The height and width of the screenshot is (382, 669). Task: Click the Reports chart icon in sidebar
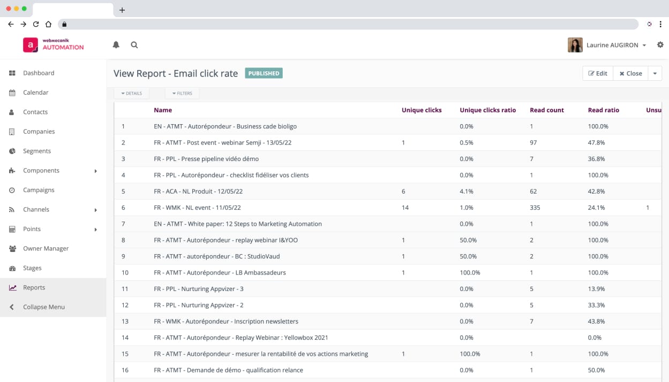[12, 288]
